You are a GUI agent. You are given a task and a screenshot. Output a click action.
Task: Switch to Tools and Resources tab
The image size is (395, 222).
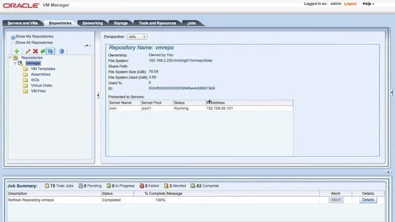tap(157, 23)
